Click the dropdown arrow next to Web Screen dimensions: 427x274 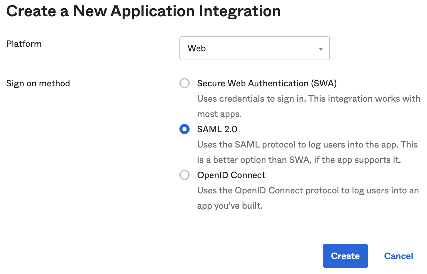point(321,48)
